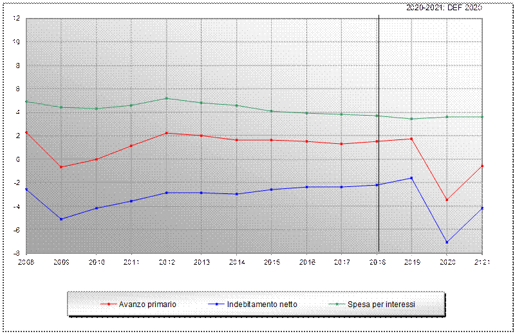Click the 2012 x-axis label

tap(167, 262)
